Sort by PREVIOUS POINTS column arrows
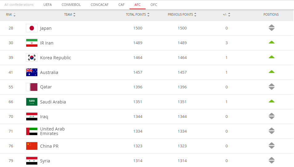The width and height of the screenshot is (294, 167). (195, 14)
